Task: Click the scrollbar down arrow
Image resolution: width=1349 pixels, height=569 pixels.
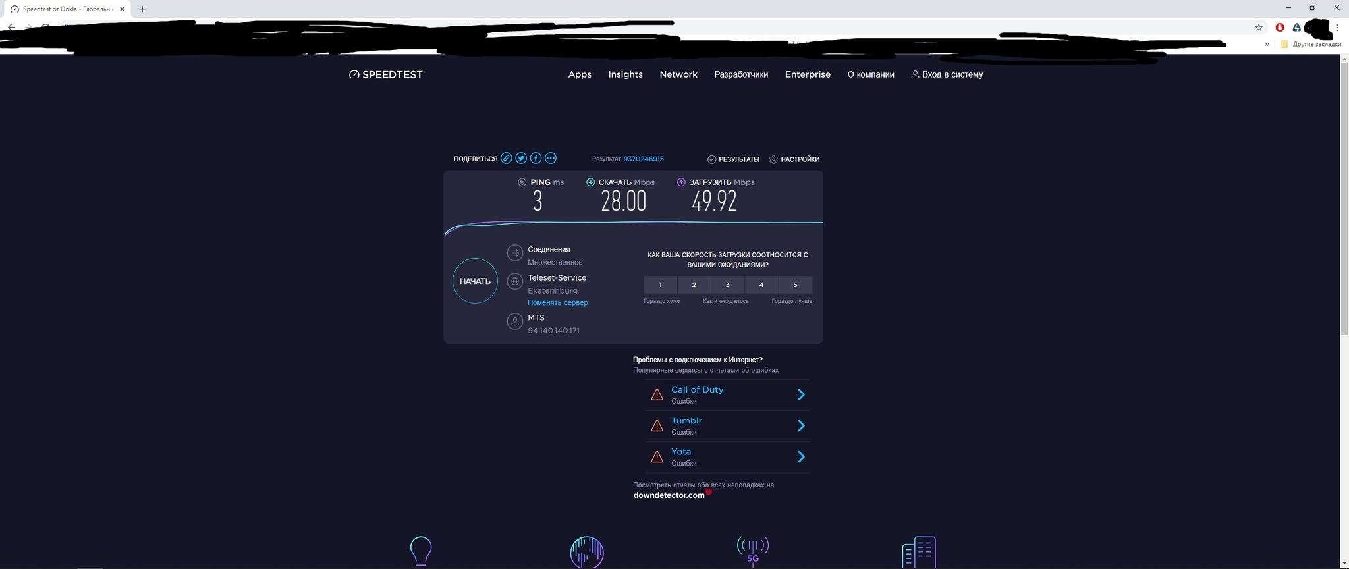Action: (x=1344, y=564)
